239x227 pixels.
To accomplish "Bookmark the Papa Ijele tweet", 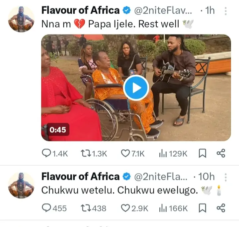I will point(202,153).
